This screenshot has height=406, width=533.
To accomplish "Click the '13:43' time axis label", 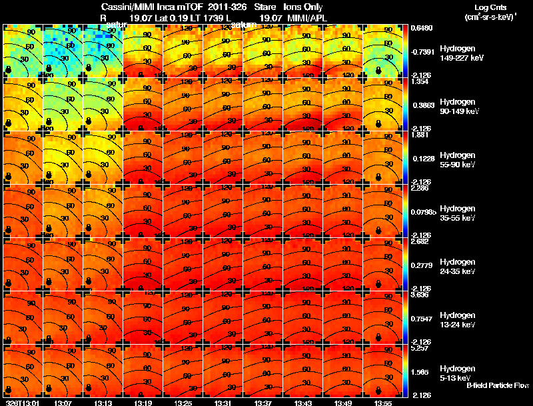I will pyautogui.click(x=303, y=403).
